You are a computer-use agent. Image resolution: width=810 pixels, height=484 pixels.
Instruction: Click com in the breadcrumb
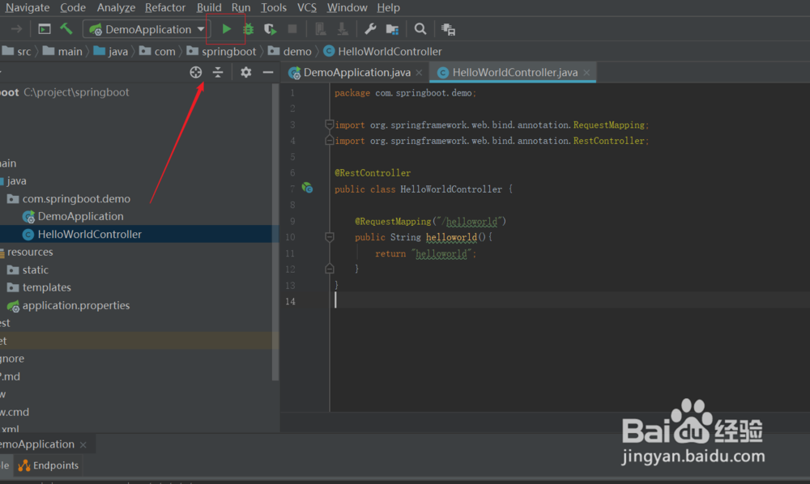158,52
